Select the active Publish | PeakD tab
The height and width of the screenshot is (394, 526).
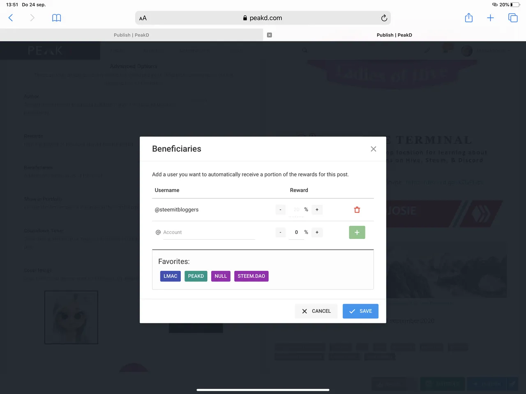pos(394,35)
